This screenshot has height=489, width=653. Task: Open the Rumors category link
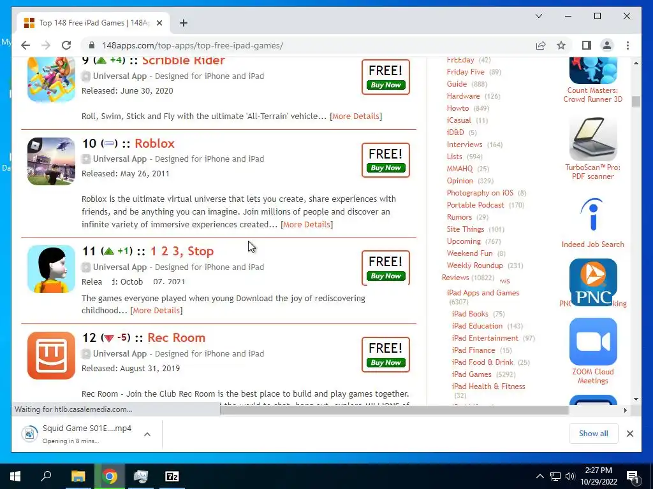coord(459,216)
